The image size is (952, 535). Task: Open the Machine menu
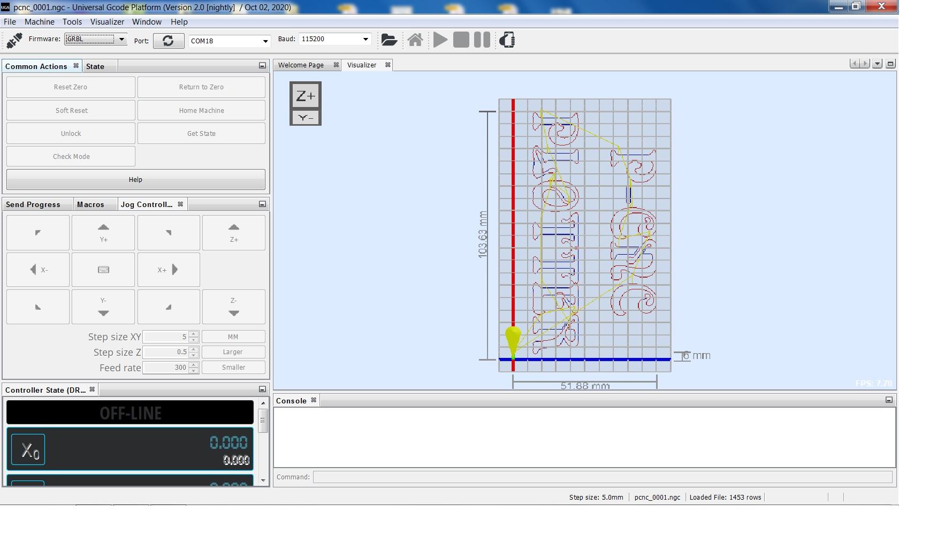point(40,22)
